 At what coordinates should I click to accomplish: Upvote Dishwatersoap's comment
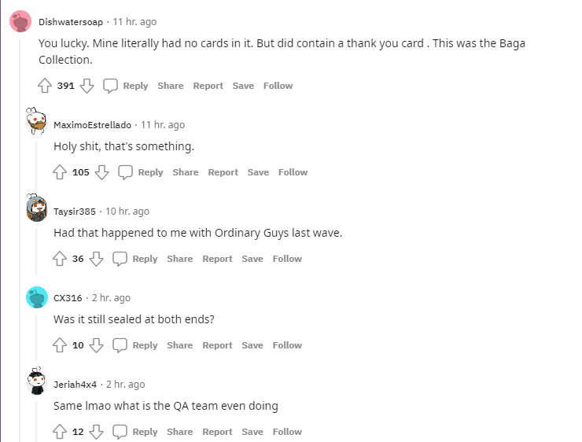point(45,86)
